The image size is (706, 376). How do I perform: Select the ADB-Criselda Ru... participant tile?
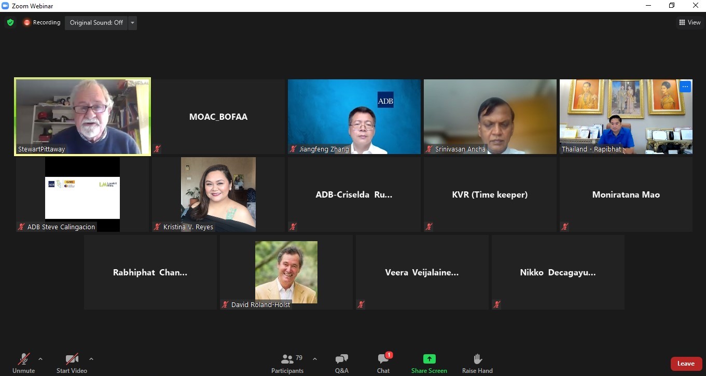click(354, 194)
